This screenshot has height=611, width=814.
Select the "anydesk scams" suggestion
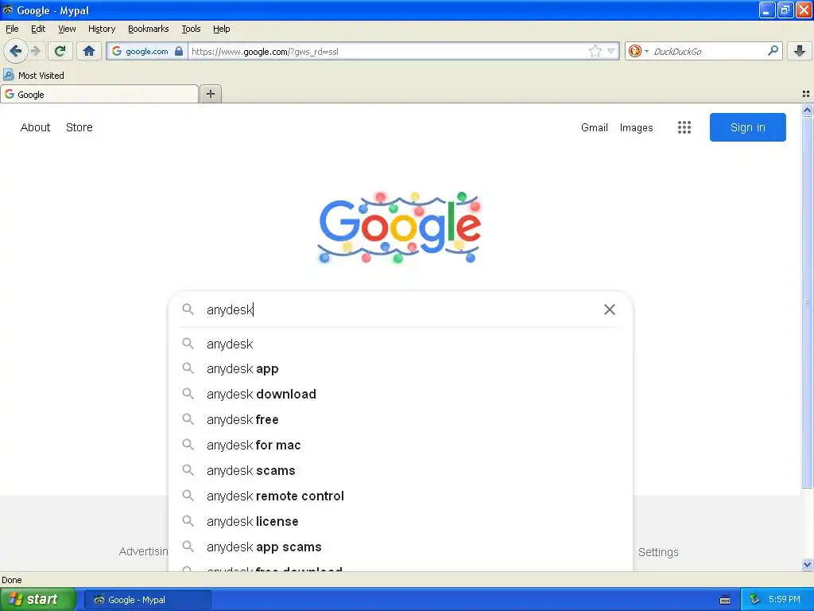(400, 471)
